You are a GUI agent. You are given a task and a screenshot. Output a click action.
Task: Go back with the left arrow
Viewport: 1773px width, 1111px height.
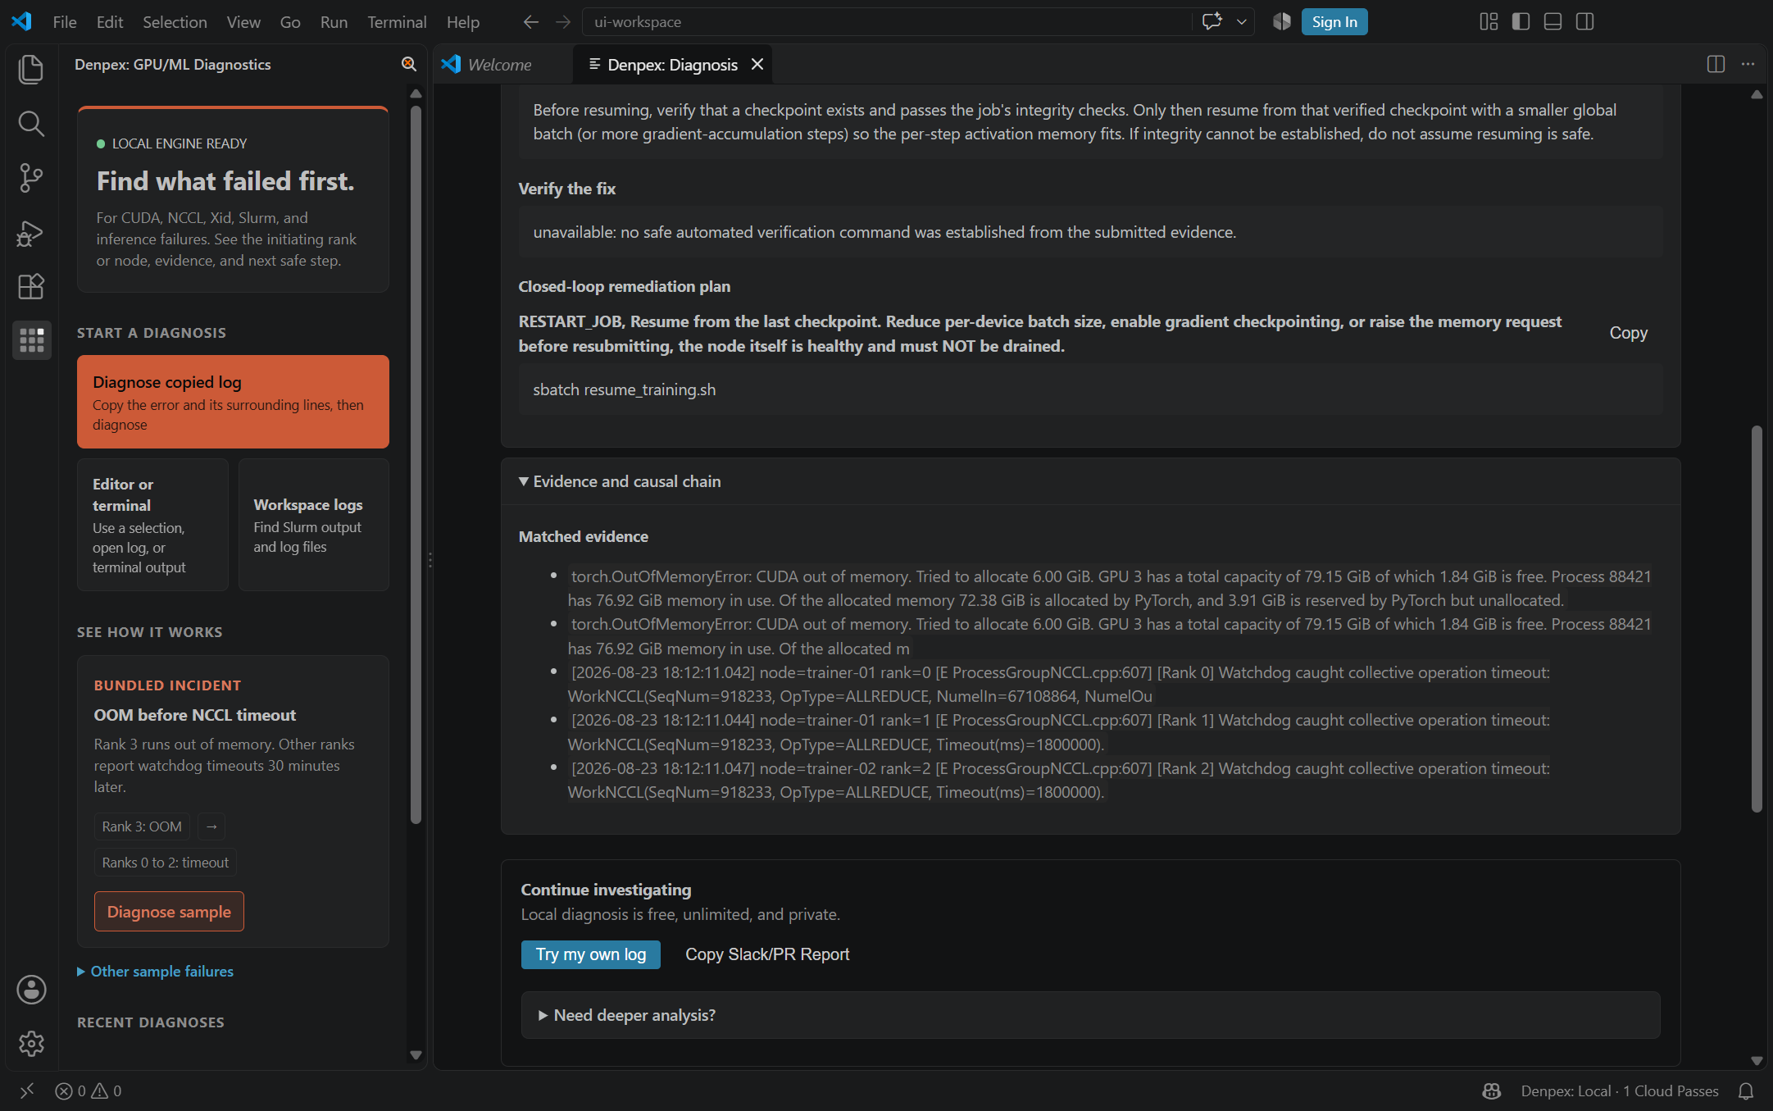(531, 22)
